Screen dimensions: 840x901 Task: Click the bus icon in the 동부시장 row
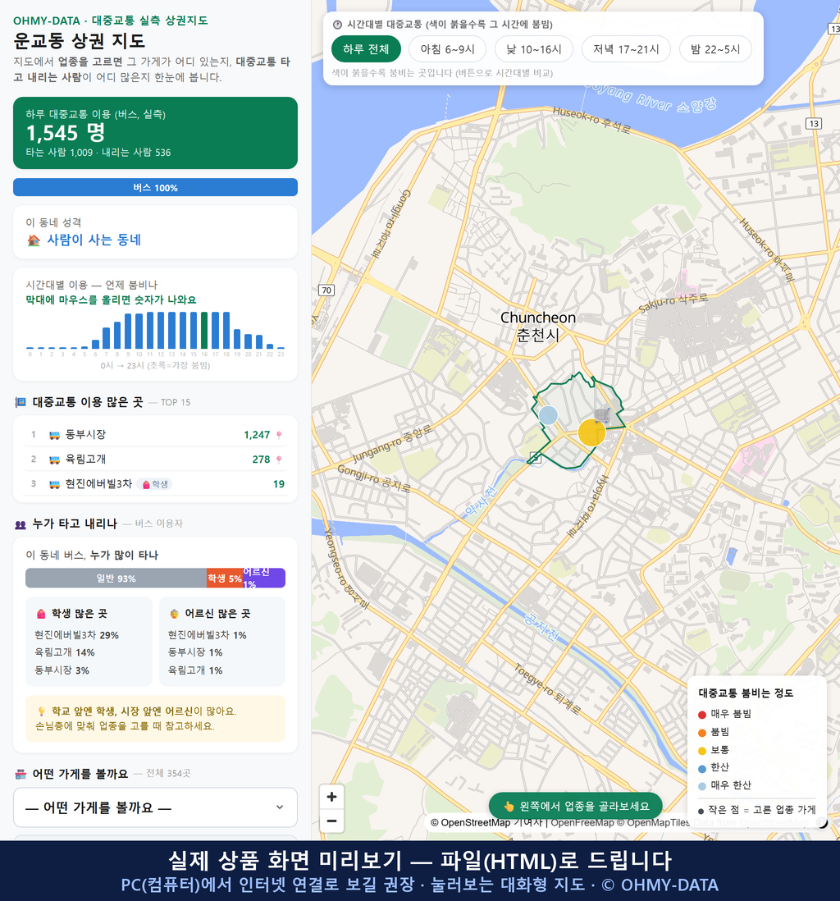coord(55,435)
